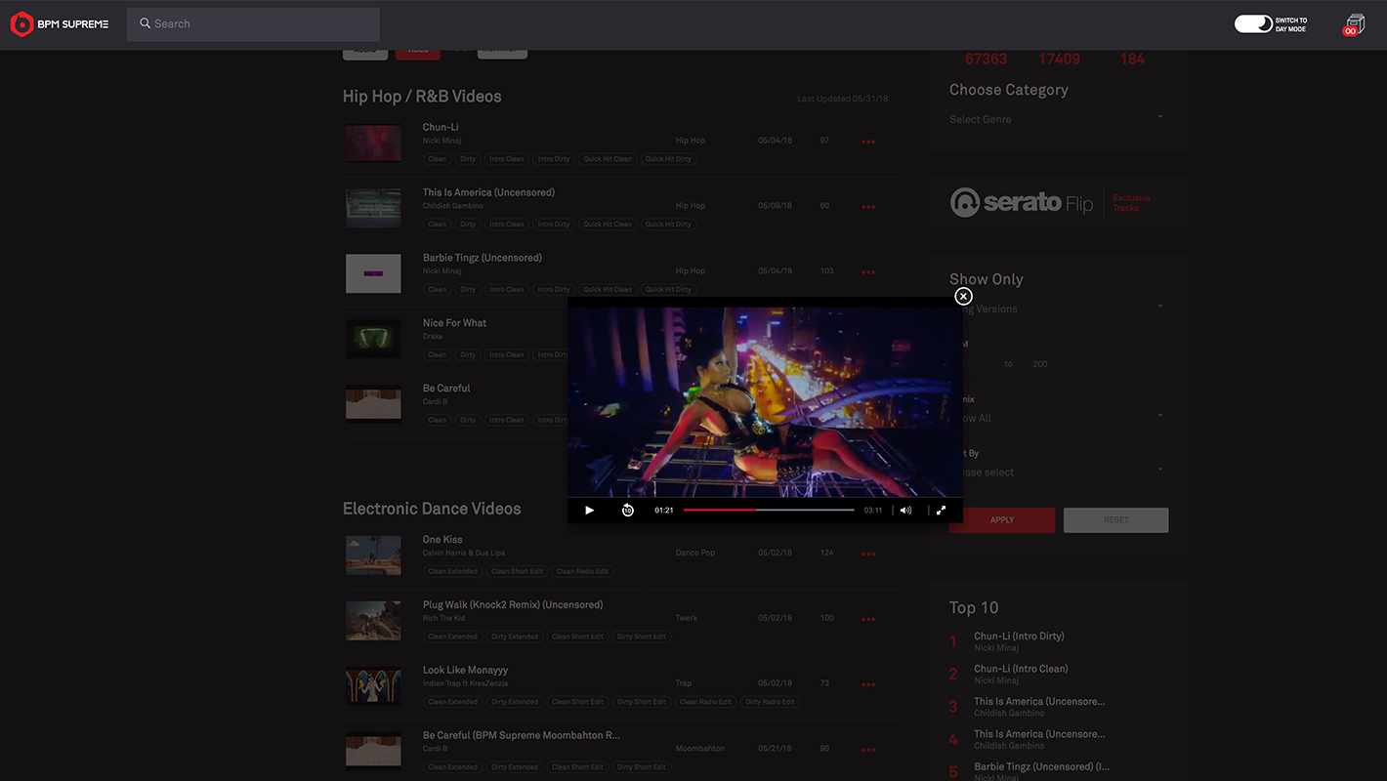Close the video popup with the X icon

[x=963, y=297]
